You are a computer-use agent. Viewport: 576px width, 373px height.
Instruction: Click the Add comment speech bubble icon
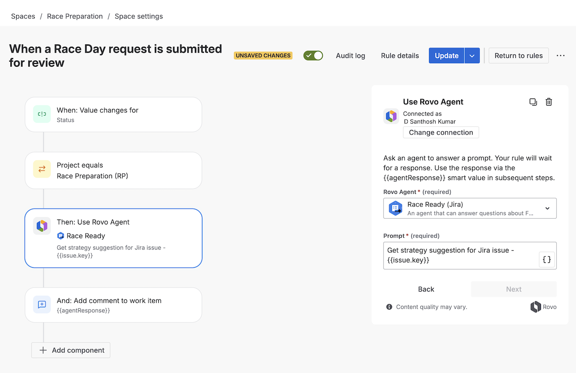(42, 305)
